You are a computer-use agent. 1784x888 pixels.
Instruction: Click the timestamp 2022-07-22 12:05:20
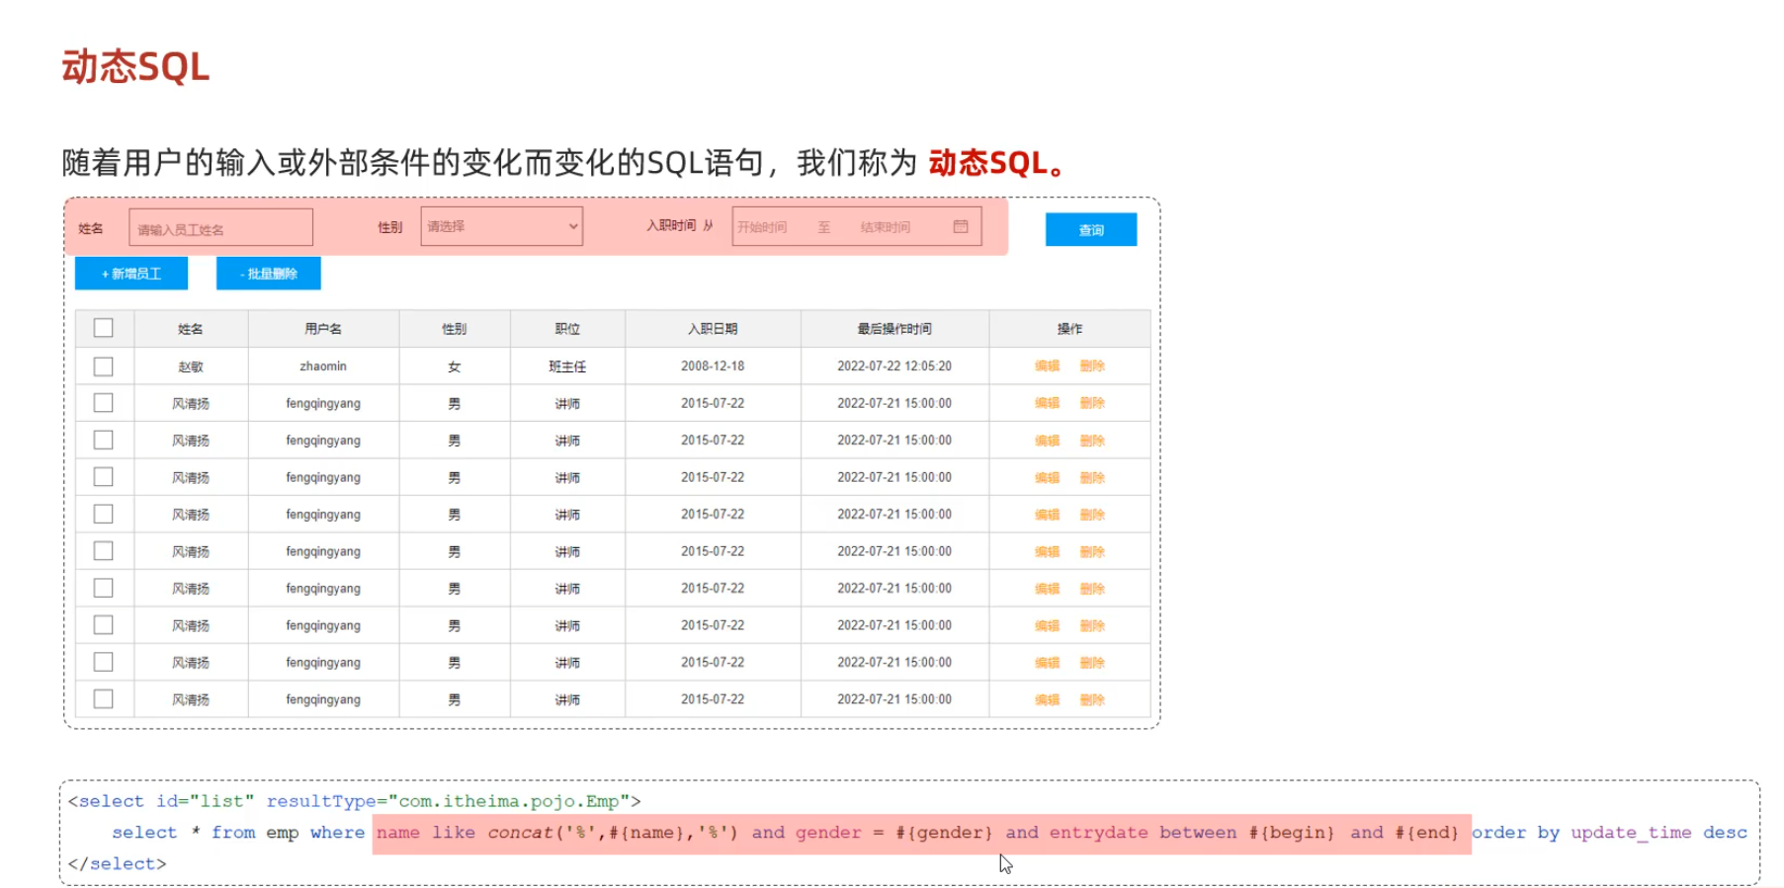[894, 366]
